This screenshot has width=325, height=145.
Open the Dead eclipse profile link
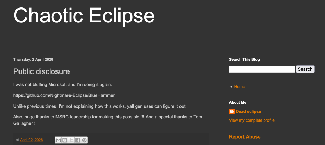click(x=248, y=112)
